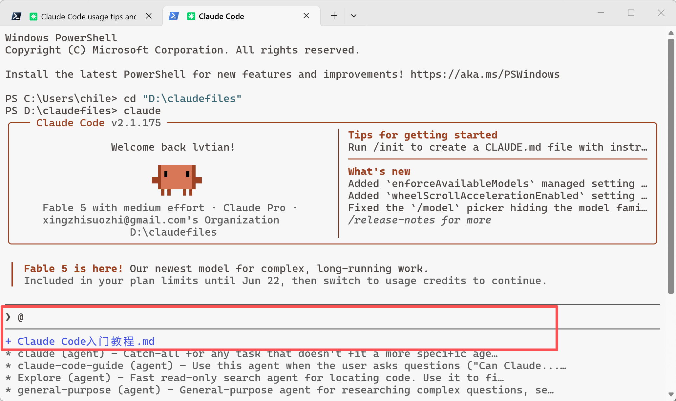676x401 pixels.
Task: Click '/release-notes for more' text
Action: click(x=419, y=220)
